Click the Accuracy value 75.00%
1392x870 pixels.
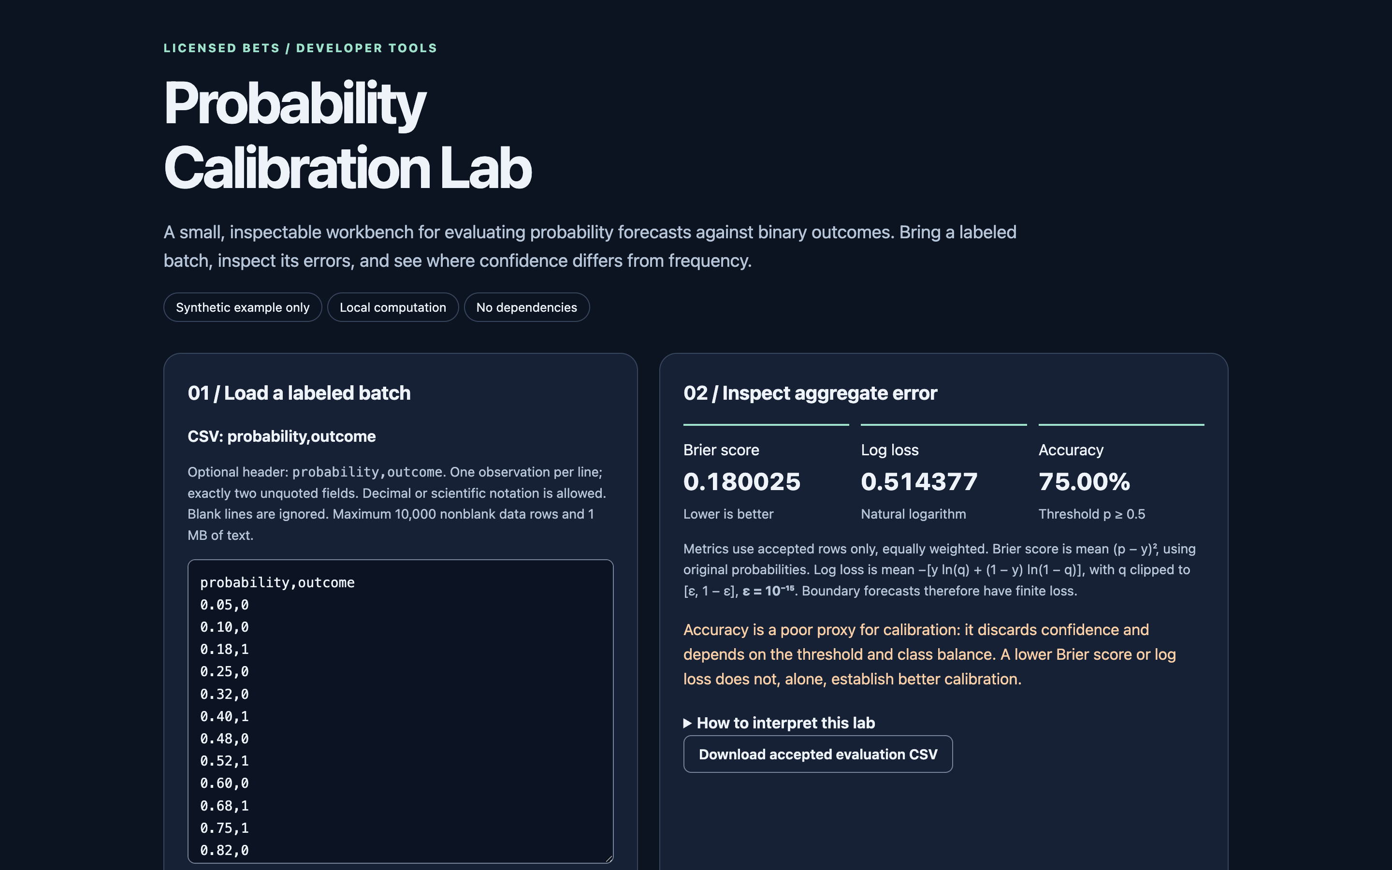pyautogui.click(x=1084, y=481)
